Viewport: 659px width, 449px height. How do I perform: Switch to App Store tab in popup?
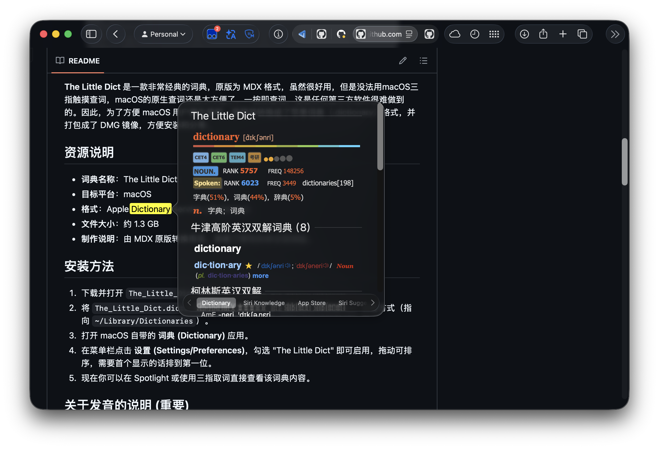311,303
